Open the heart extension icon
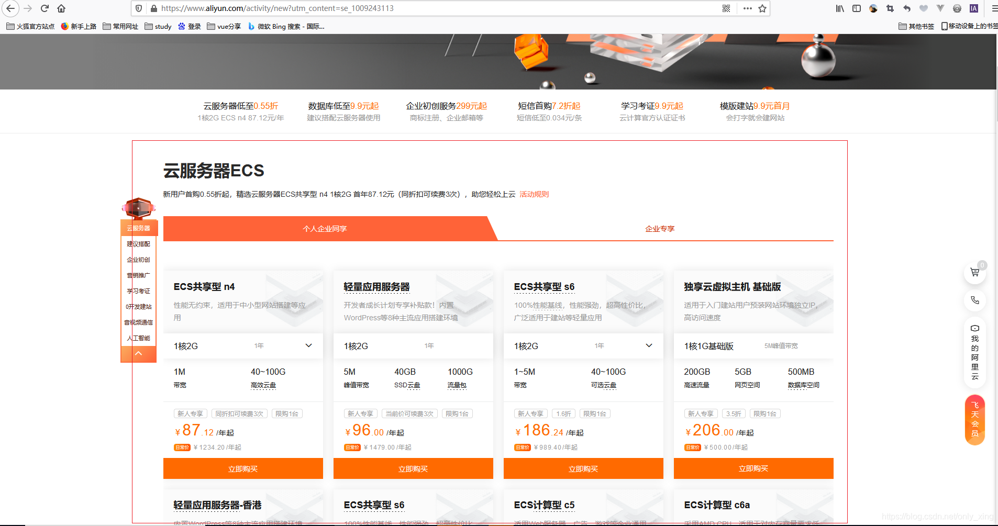This screenshot has width=998, height=526. pyautogui.click(x=924, y=8)
